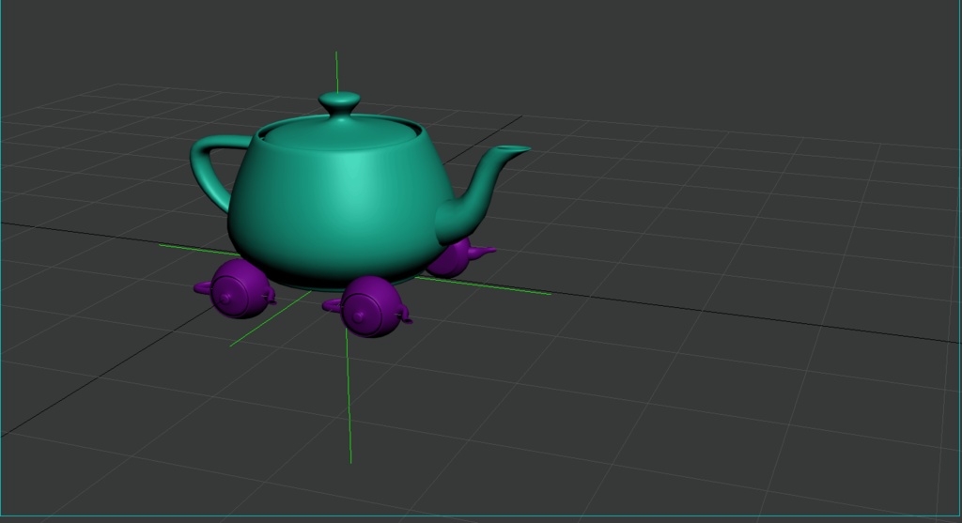The height and width of the screenshot is (523, 962).
Task: Select the purple teapot under the teal handle
Action: (236, 289)
